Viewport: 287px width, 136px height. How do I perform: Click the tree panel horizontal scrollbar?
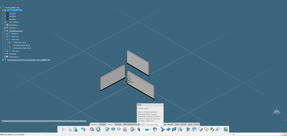pos(44,121)
